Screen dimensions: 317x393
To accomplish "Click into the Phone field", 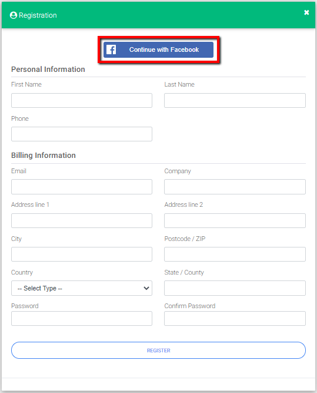I will 82,134.
